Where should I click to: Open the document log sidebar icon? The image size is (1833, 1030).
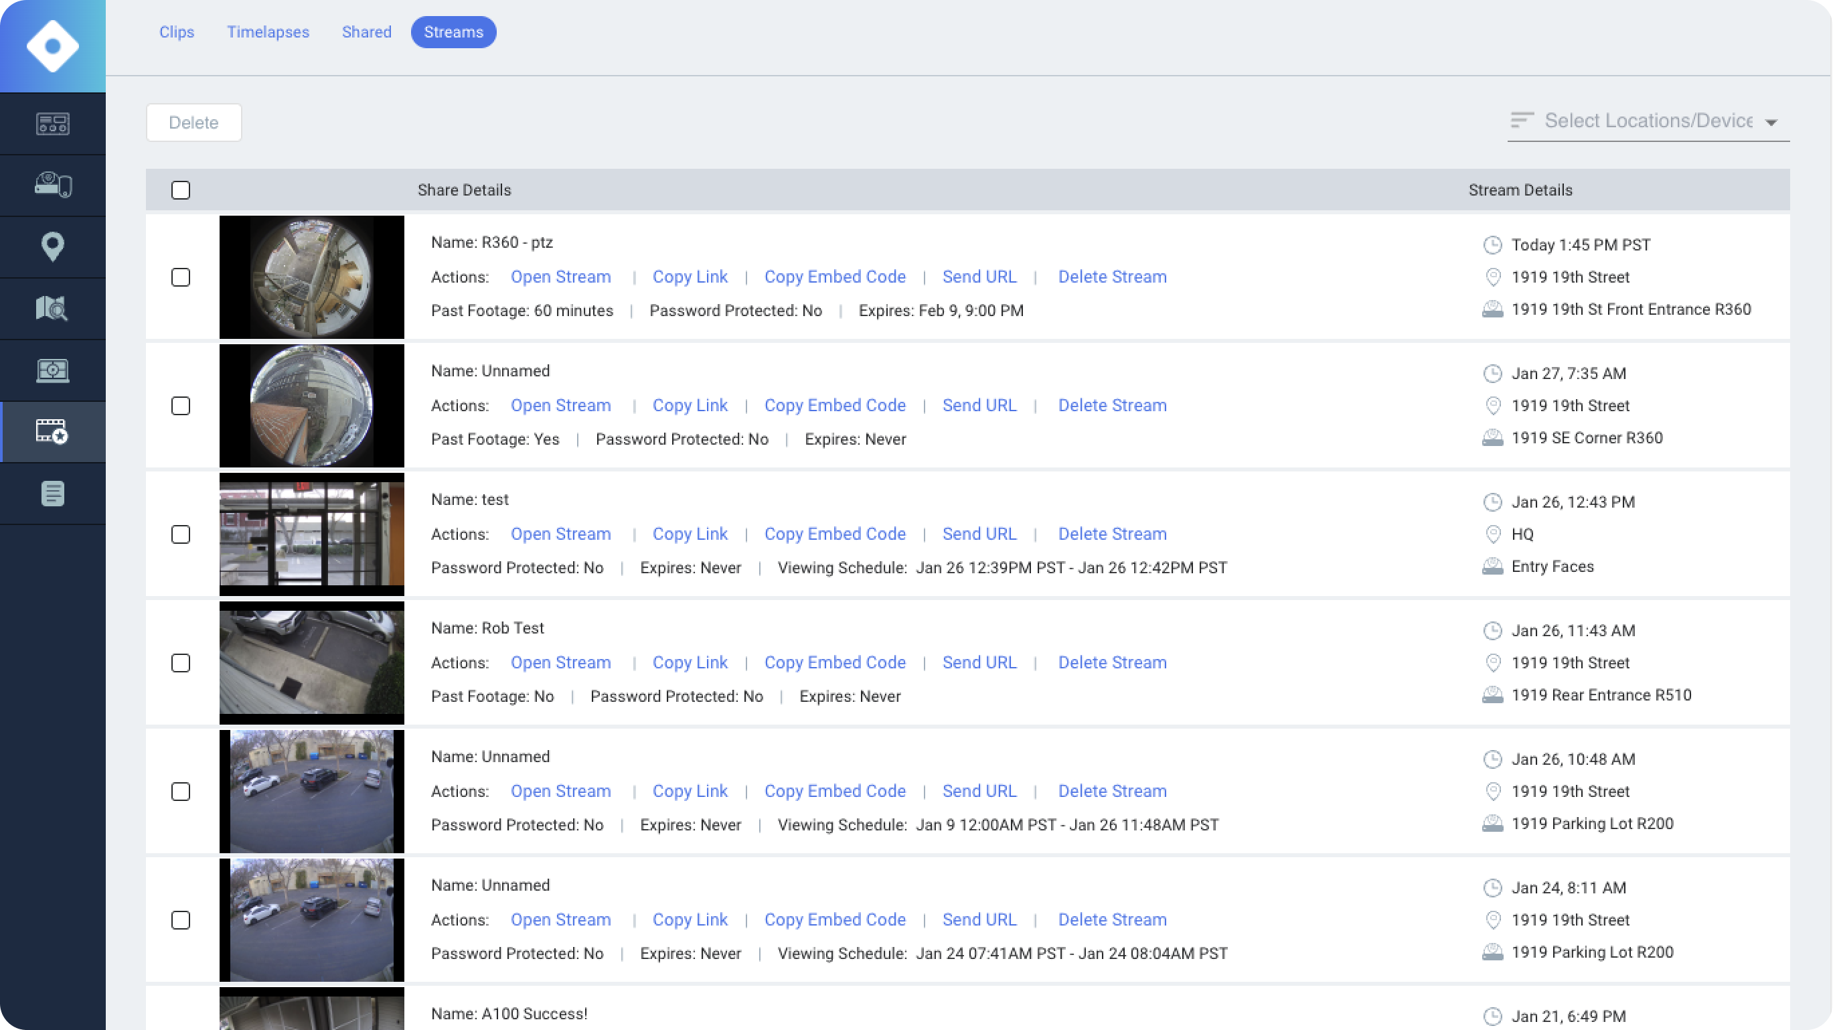(x=53, y=494)
